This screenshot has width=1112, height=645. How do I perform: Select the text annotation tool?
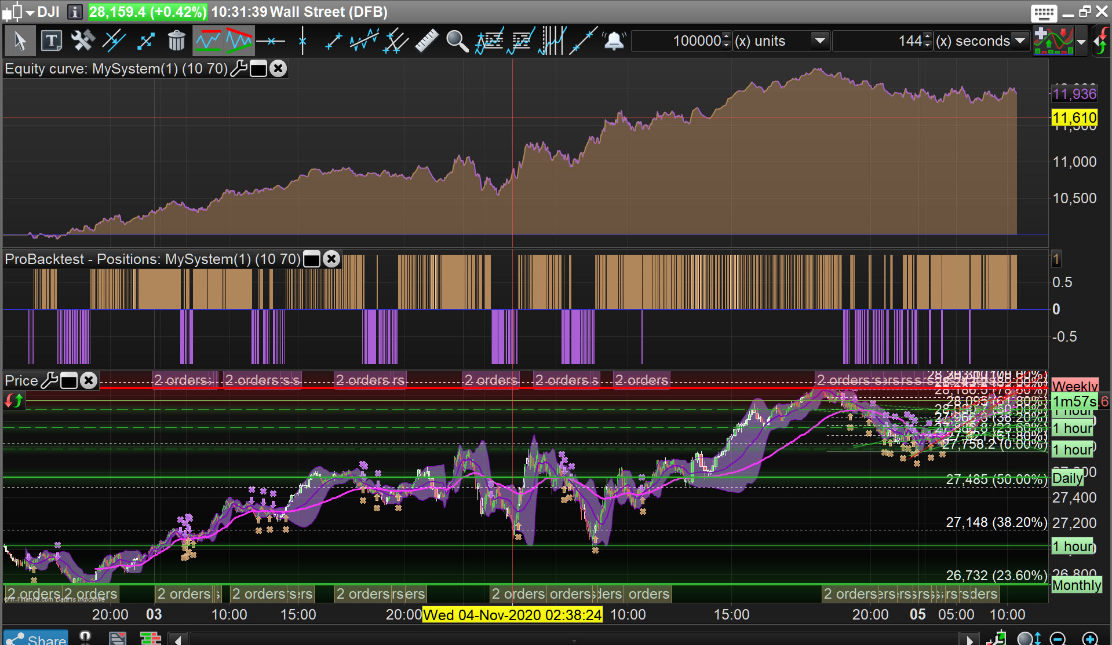52,41
